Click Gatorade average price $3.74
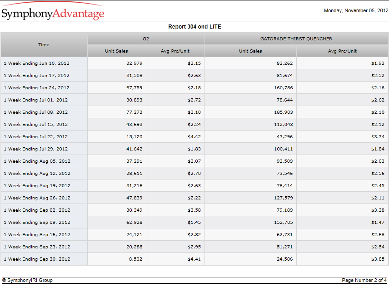 click(x=378, y=137)
